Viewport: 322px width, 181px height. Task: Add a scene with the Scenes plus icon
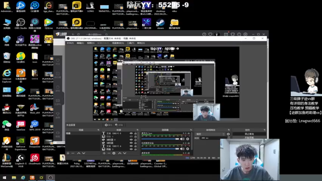(68, 153)
